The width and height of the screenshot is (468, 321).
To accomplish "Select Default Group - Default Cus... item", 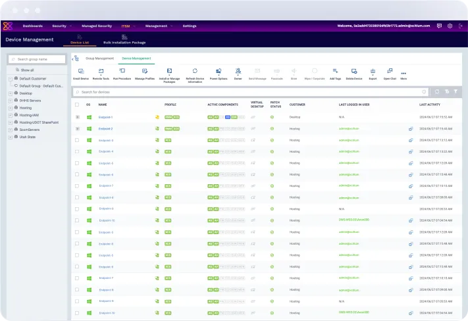I will [41, 86].
